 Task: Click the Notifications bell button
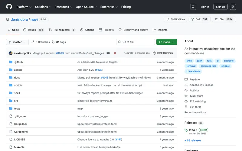(175, 19)
